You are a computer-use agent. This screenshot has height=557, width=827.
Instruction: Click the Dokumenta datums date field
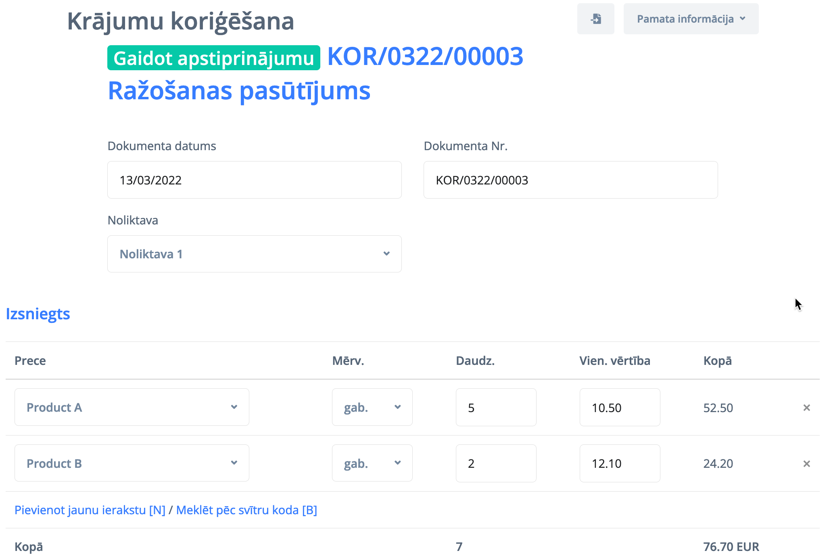(254, 180)
